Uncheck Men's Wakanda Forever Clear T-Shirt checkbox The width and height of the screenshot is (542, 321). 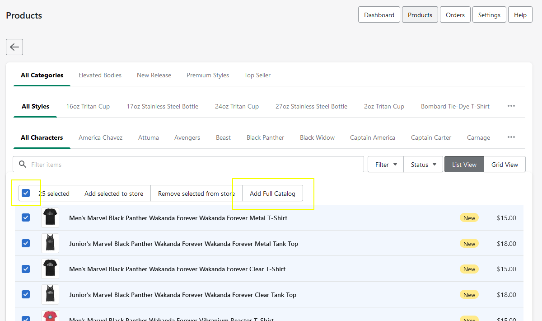pyautogui.click(x=26, y=269)
